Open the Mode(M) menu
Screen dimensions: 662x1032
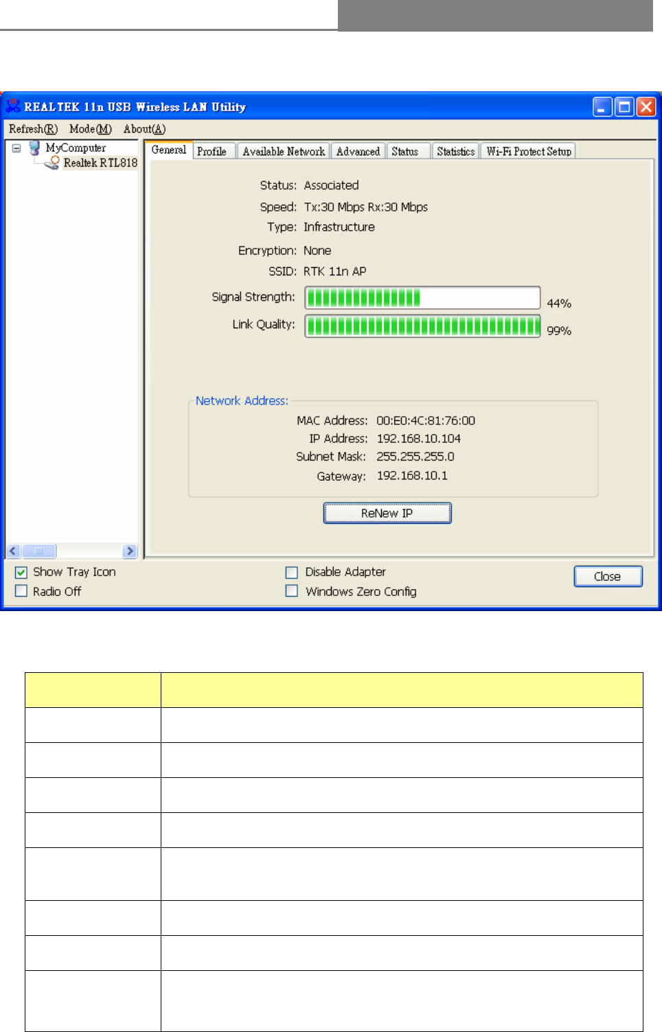coord(90,129)
